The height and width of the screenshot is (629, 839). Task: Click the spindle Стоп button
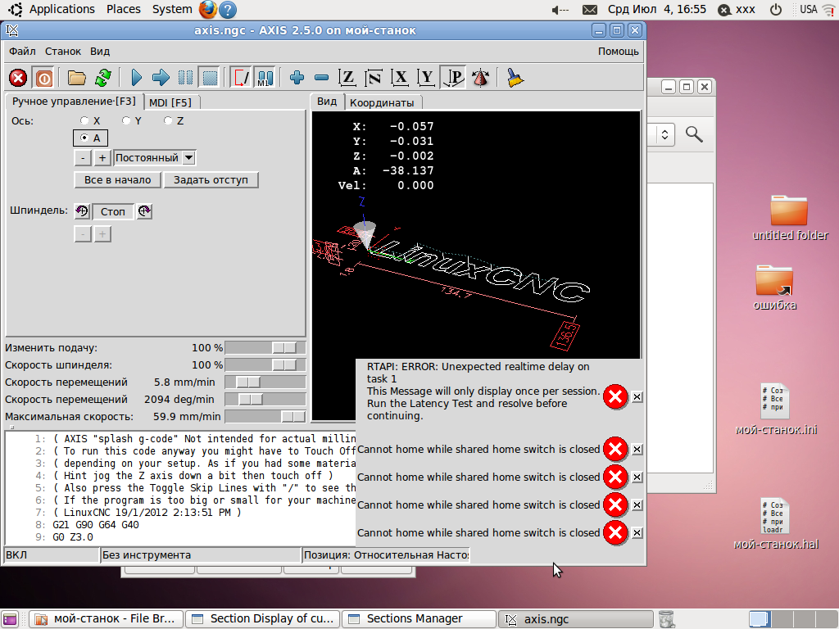click(x=113, y=212)
